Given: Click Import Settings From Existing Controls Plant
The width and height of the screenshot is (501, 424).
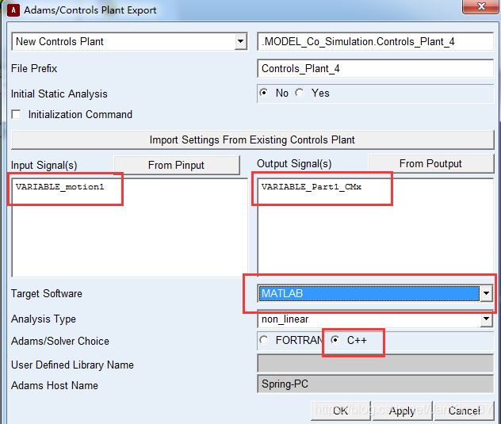Looking at the screenshot, I should coord(252,139).
